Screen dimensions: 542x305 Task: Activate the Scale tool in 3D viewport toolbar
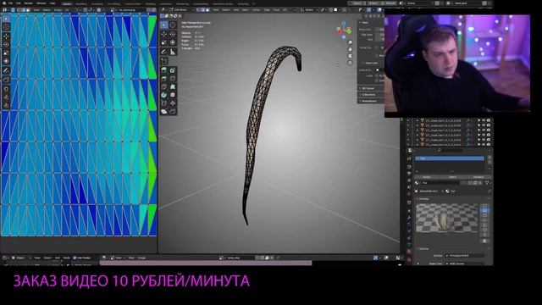(x=164, y=42)
